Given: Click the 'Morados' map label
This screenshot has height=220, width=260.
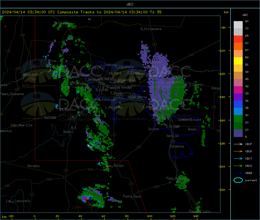Looking at the screenshot, I should pyautogui.click(x=34, y=166).
